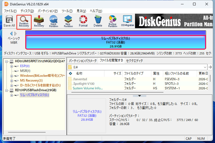The image size is (215, 143).
Task: Launch the File Recovery tool
Action: 39,21
